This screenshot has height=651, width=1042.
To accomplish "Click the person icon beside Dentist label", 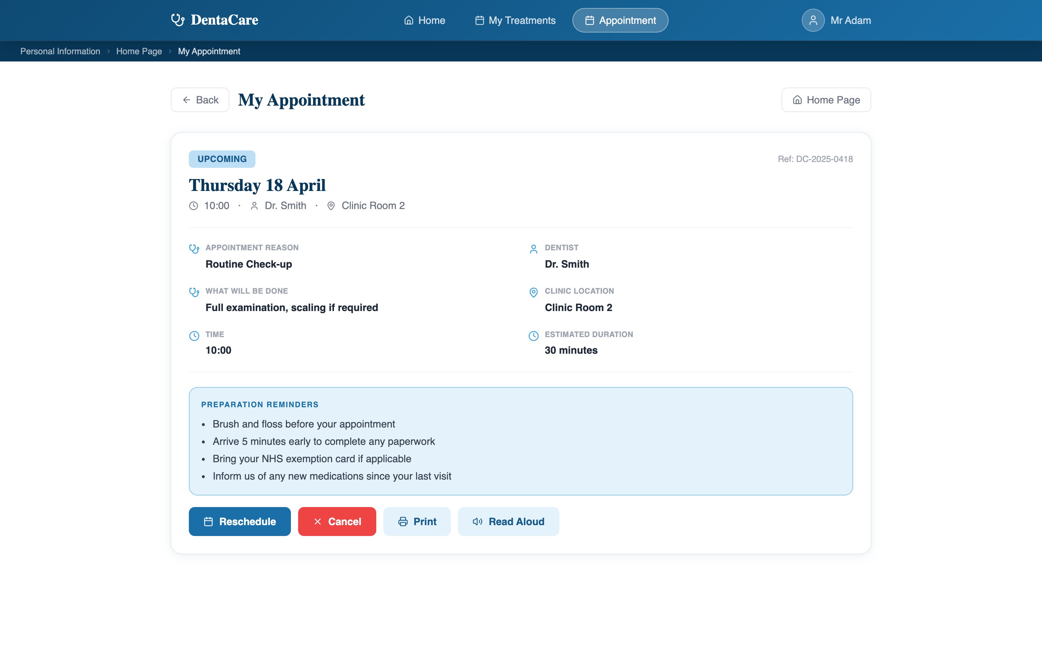I will click(534, 249).
